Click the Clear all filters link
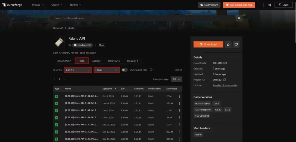Image resolution: width=296 pixels, height=142 pixels. 178,70
